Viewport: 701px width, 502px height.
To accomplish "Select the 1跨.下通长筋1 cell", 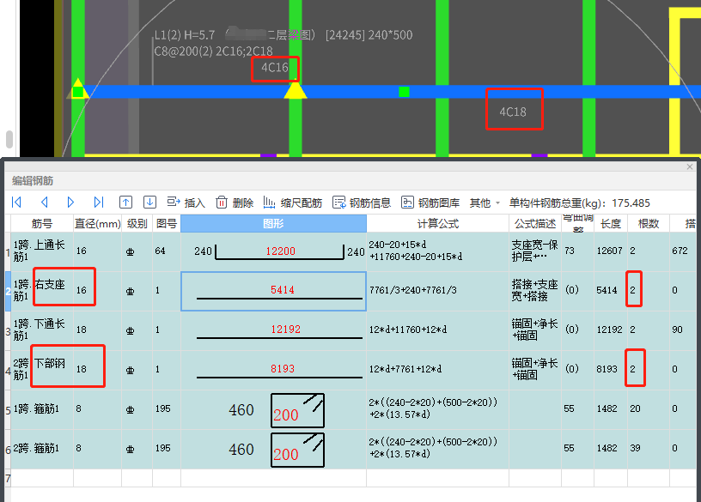I will [x=41, y=330].
